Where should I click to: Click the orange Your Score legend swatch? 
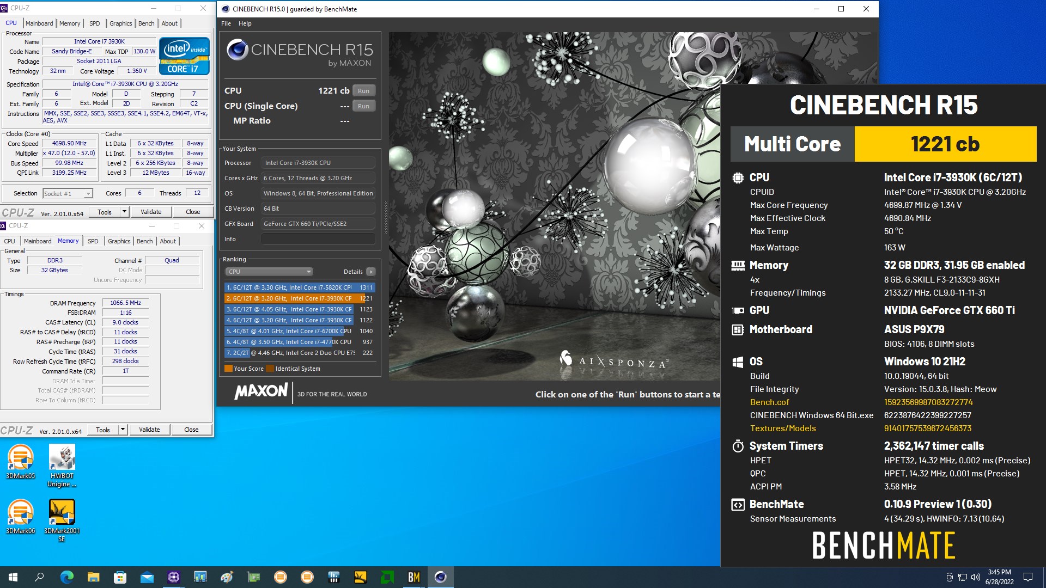coord(229,369)
